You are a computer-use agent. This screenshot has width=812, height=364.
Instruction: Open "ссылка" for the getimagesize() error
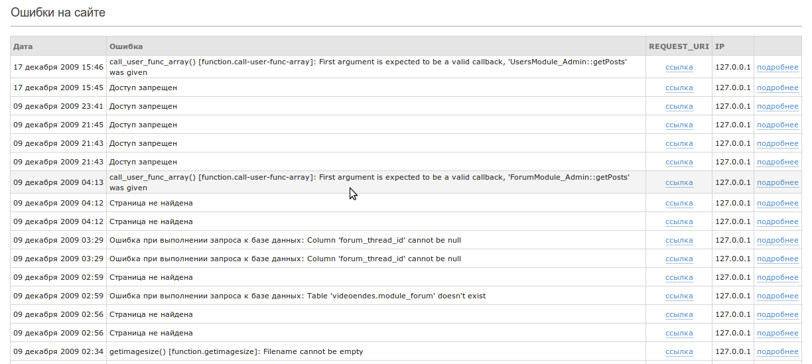pyautogui.click(x=679, y=351)
